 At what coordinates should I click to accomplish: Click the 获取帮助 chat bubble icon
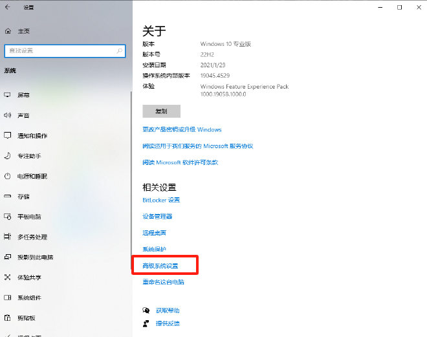tap(146, 310)
